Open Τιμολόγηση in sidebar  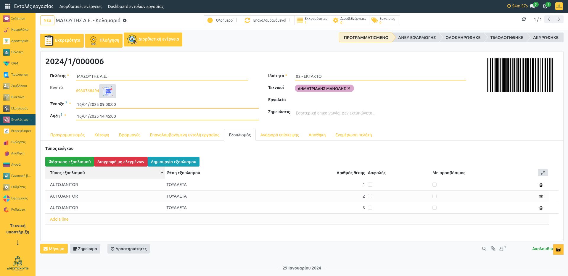[18, 75]
